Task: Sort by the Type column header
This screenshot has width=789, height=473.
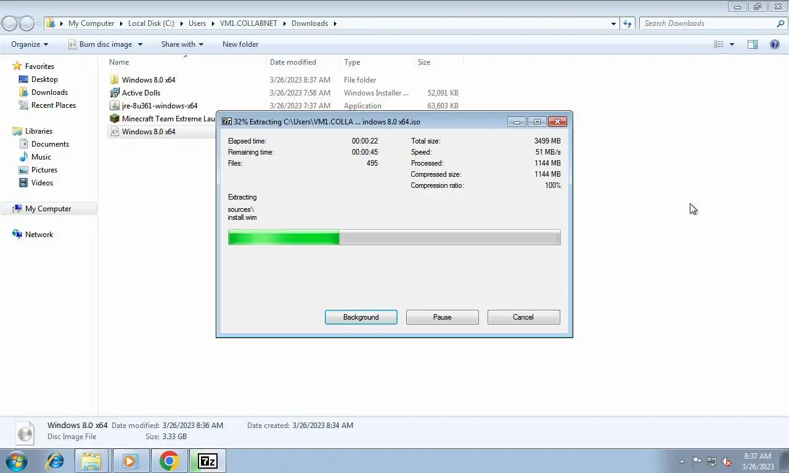Action: pos(352,62)
